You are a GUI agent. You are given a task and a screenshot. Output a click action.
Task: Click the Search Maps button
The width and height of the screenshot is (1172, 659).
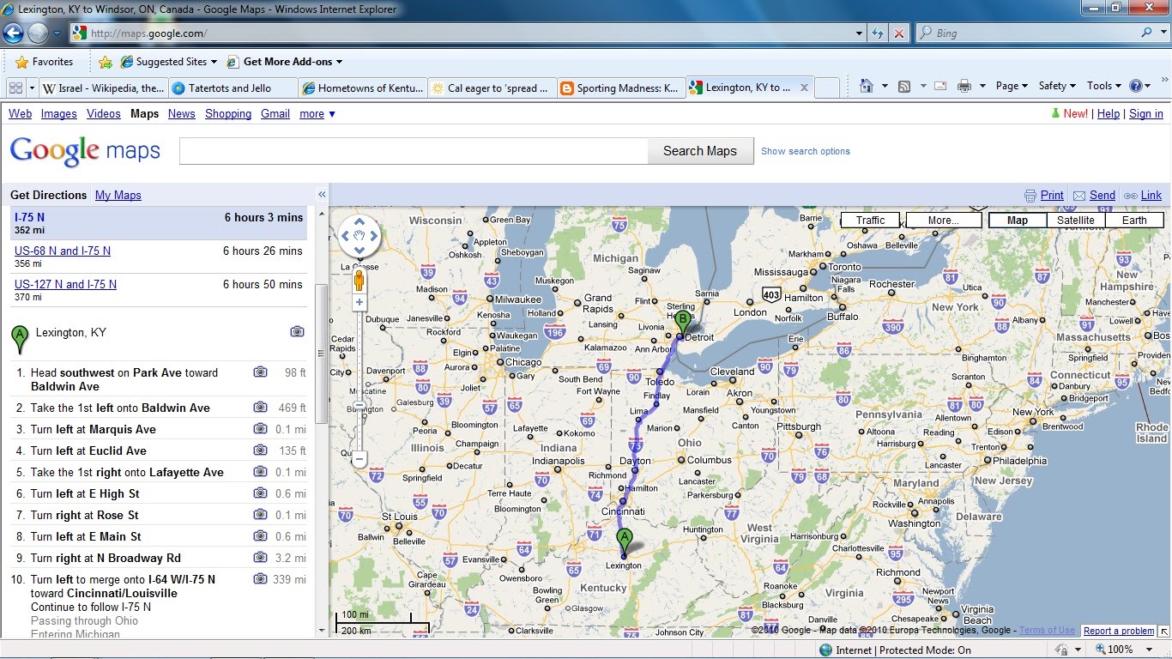(x=700, y=151)
